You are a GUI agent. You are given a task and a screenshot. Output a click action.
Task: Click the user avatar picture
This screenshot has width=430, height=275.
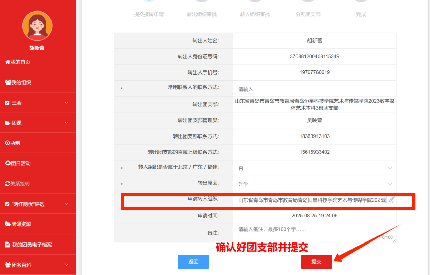point(37,26)
